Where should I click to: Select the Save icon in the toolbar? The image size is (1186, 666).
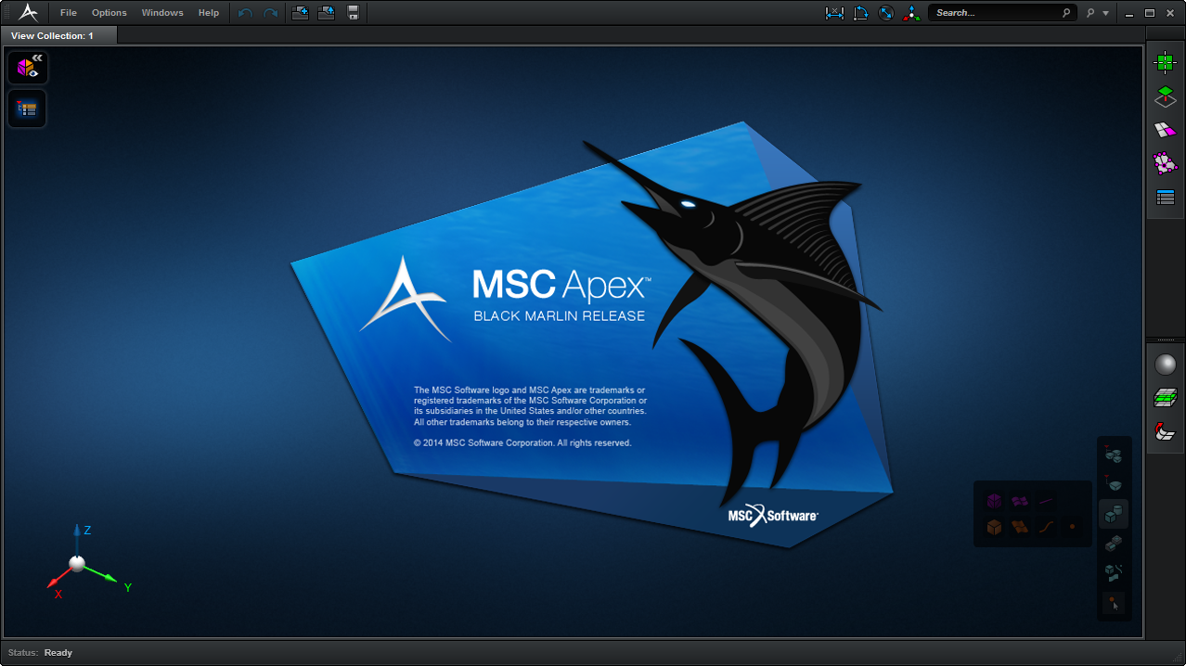tap(354, 12)
